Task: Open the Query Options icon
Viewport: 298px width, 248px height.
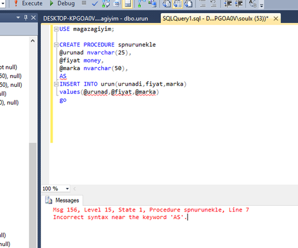Action: coord(117,4)
